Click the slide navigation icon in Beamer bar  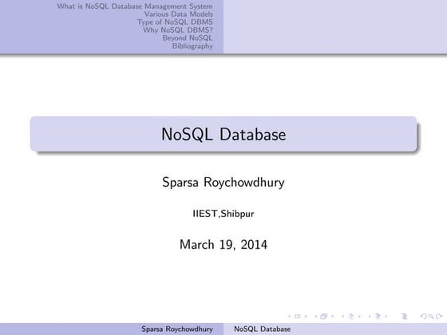click(x=297, y=316)
